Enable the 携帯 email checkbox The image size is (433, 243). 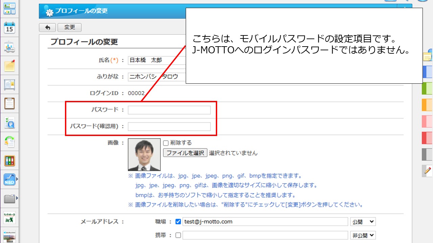[x=178, y=235]
